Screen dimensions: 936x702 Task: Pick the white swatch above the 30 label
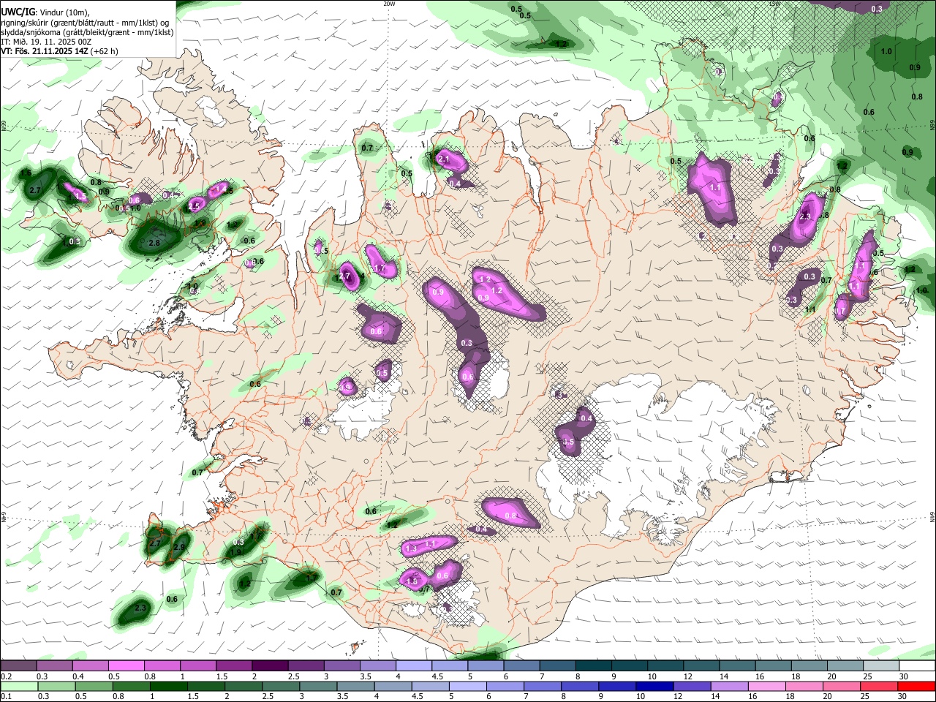tap(916, 666)
